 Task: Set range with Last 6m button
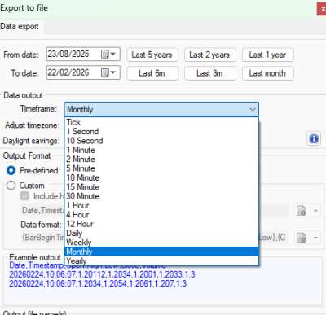(x=152, y=73)
